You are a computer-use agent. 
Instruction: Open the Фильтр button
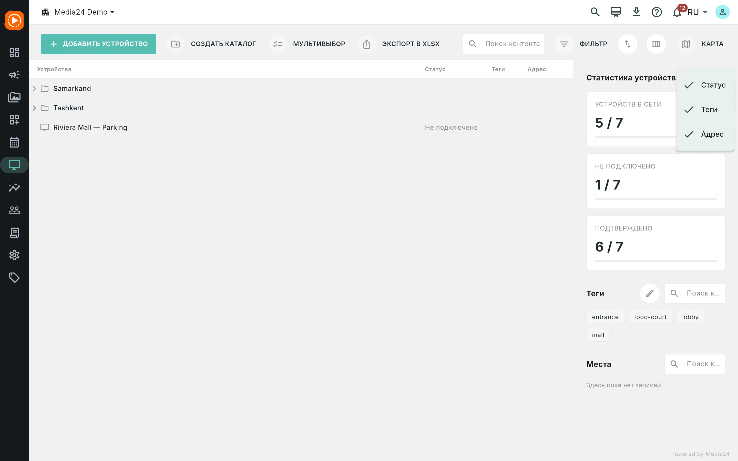[581, 44]
